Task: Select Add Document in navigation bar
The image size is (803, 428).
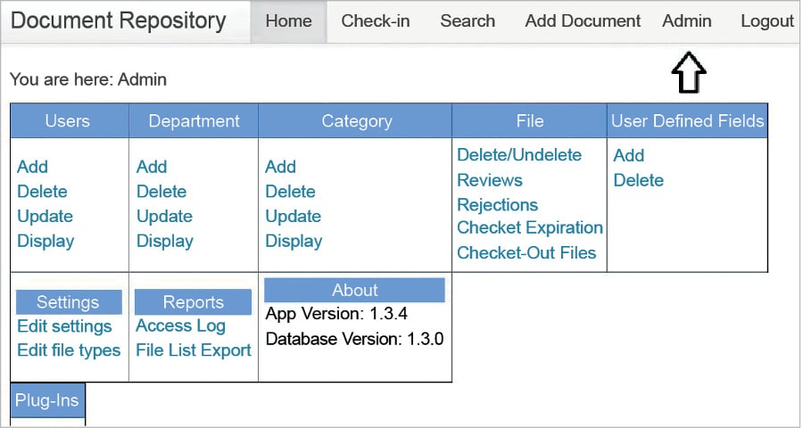Action: point(583,21)
